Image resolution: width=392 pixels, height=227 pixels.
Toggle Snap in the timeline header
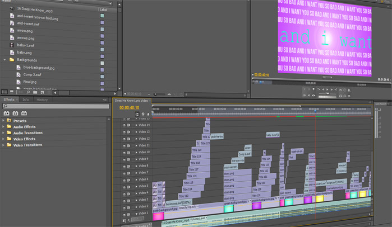(x=137, y=114)
